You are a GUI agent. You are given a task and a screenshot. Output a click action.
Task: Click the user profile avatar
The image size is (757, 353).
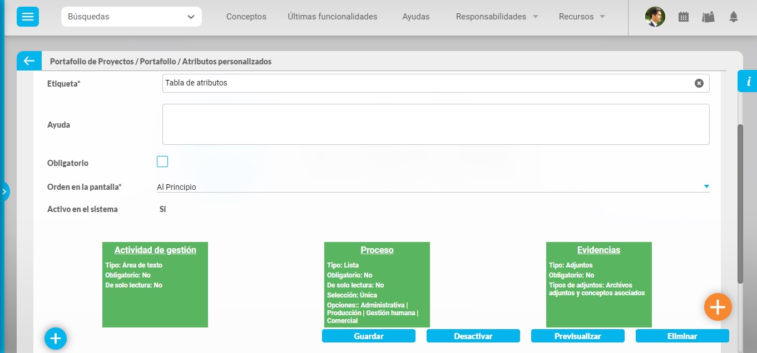[655, 17]
